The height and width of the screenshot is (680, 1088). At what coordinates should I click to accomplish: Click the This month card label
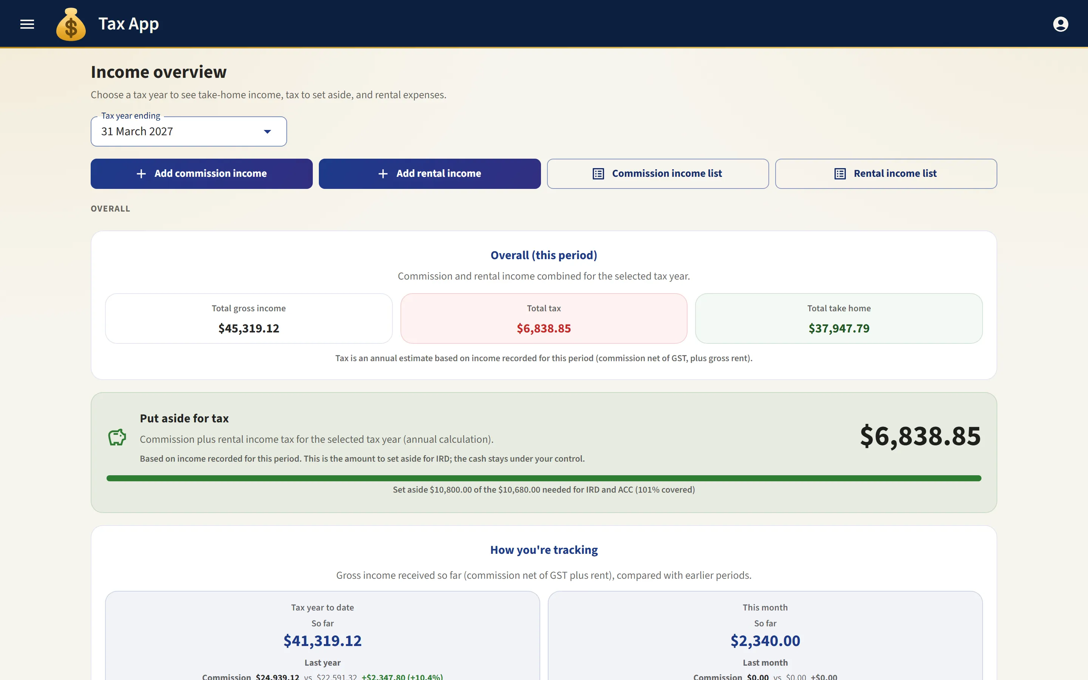(765, 607)
